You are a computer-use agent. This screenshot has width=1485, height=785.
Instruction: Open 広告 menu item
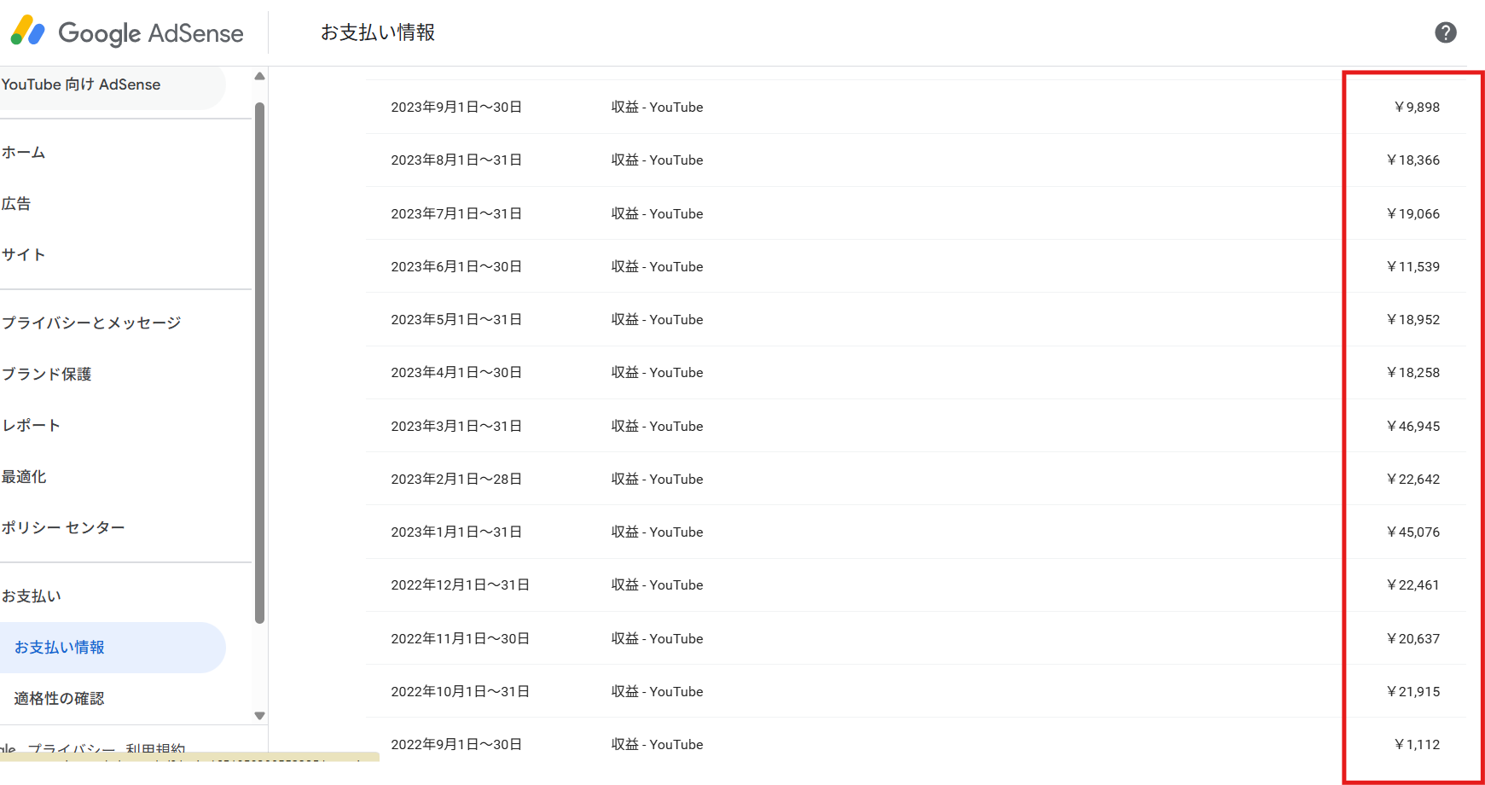pos(16,204)
